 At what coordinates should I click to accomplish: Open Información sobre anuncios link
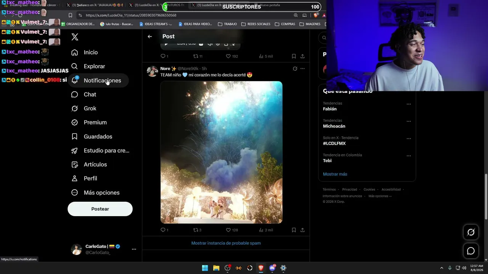pos(342,196)
